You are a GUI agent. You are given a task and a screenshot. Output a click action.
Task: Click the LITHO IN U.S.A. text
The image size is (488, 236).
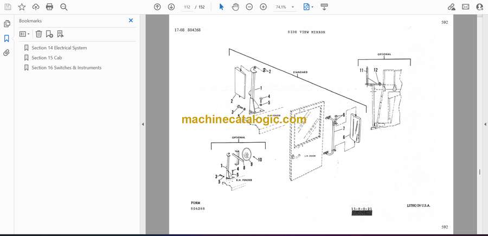[x=419, y=206]
